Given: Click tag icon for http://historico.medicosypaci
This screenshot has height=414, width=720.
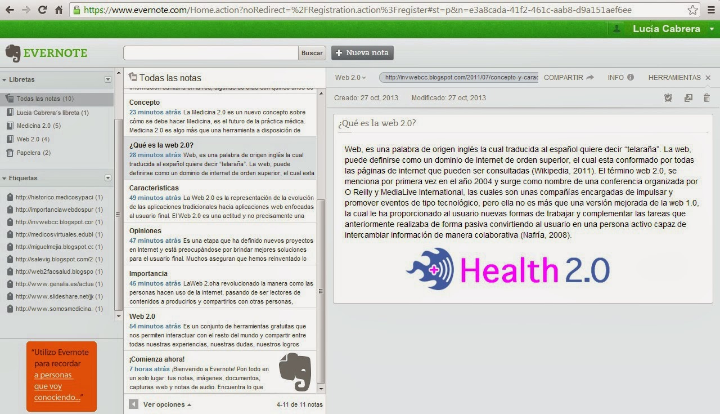Looking at the screenshot, I should (10, 197).
